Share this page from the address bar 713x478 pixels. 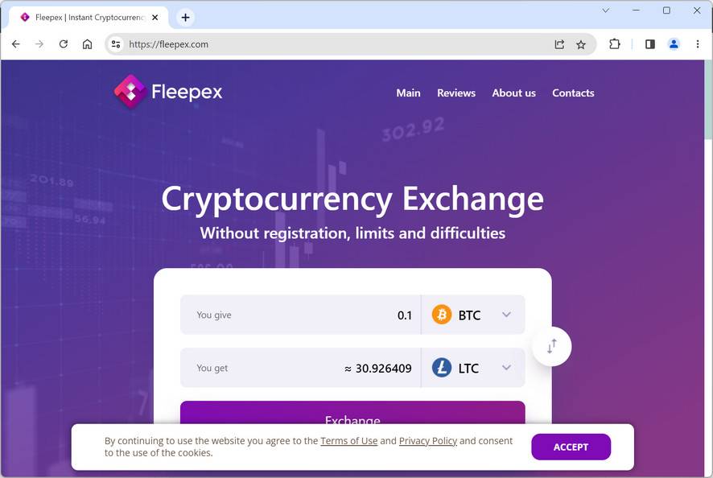[x=559, y=44]
